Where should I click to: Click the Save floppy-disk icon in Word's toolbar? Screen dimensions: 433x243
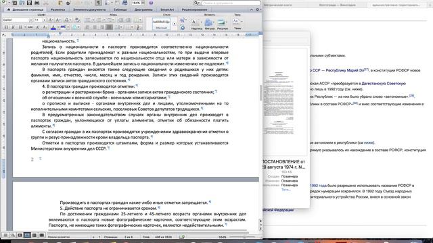[x=29, y=3]
